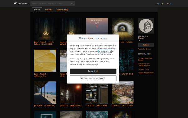Screen dimensions: 188x118
Task: Switch to the merch tab
Action: click(x=49, y=10)
